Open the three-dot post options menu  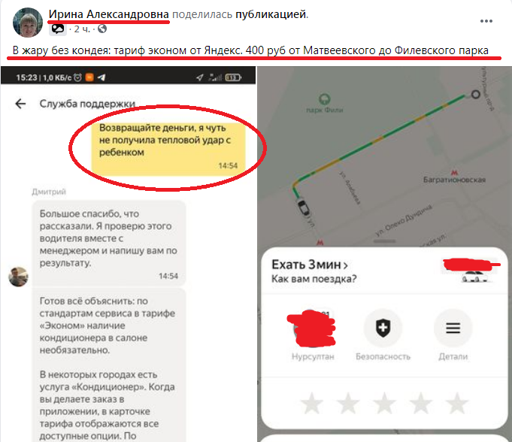pos(486,21)
